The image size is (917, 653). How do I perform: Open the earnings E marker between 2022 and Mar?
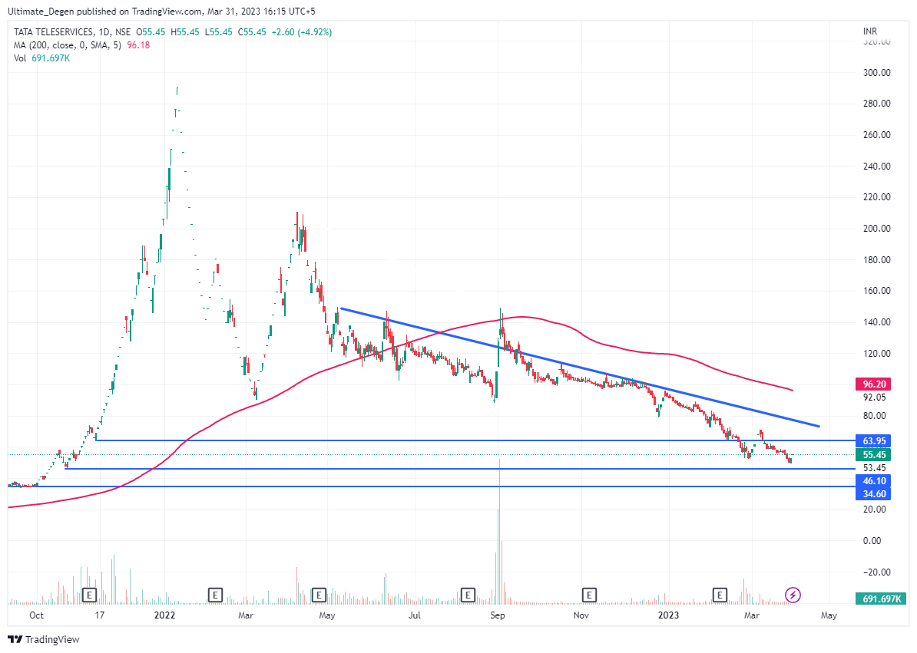point(216,595)
